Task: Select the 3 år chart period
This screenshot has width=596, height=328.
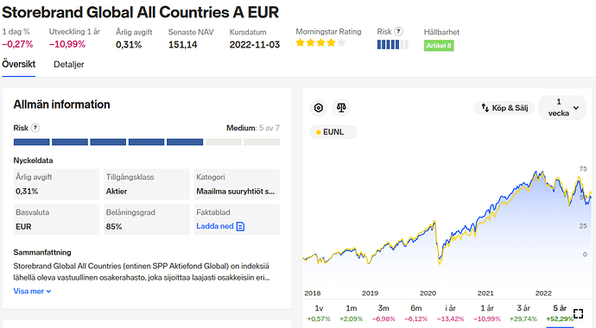Action: [x=523, y=313]
